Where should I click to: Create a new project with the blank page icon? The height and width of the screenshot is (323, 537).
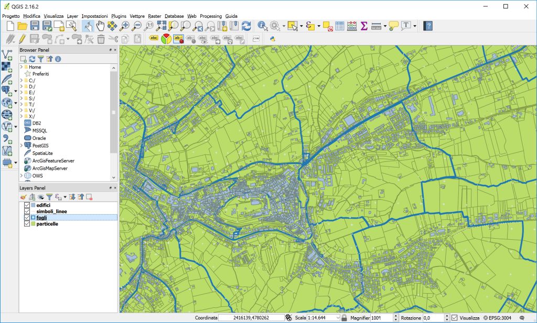point(10,26)
